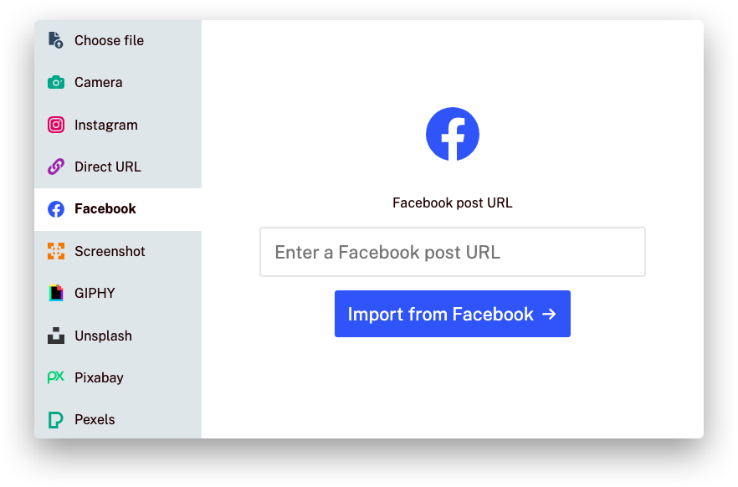Click the pink Instagram logo icon

click(55, 125)
